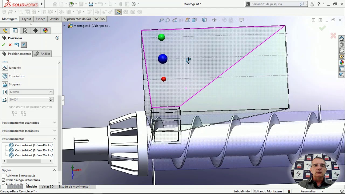
Task: Open Hide/Show Items eye icon
Action: click(x=215, y=20)
